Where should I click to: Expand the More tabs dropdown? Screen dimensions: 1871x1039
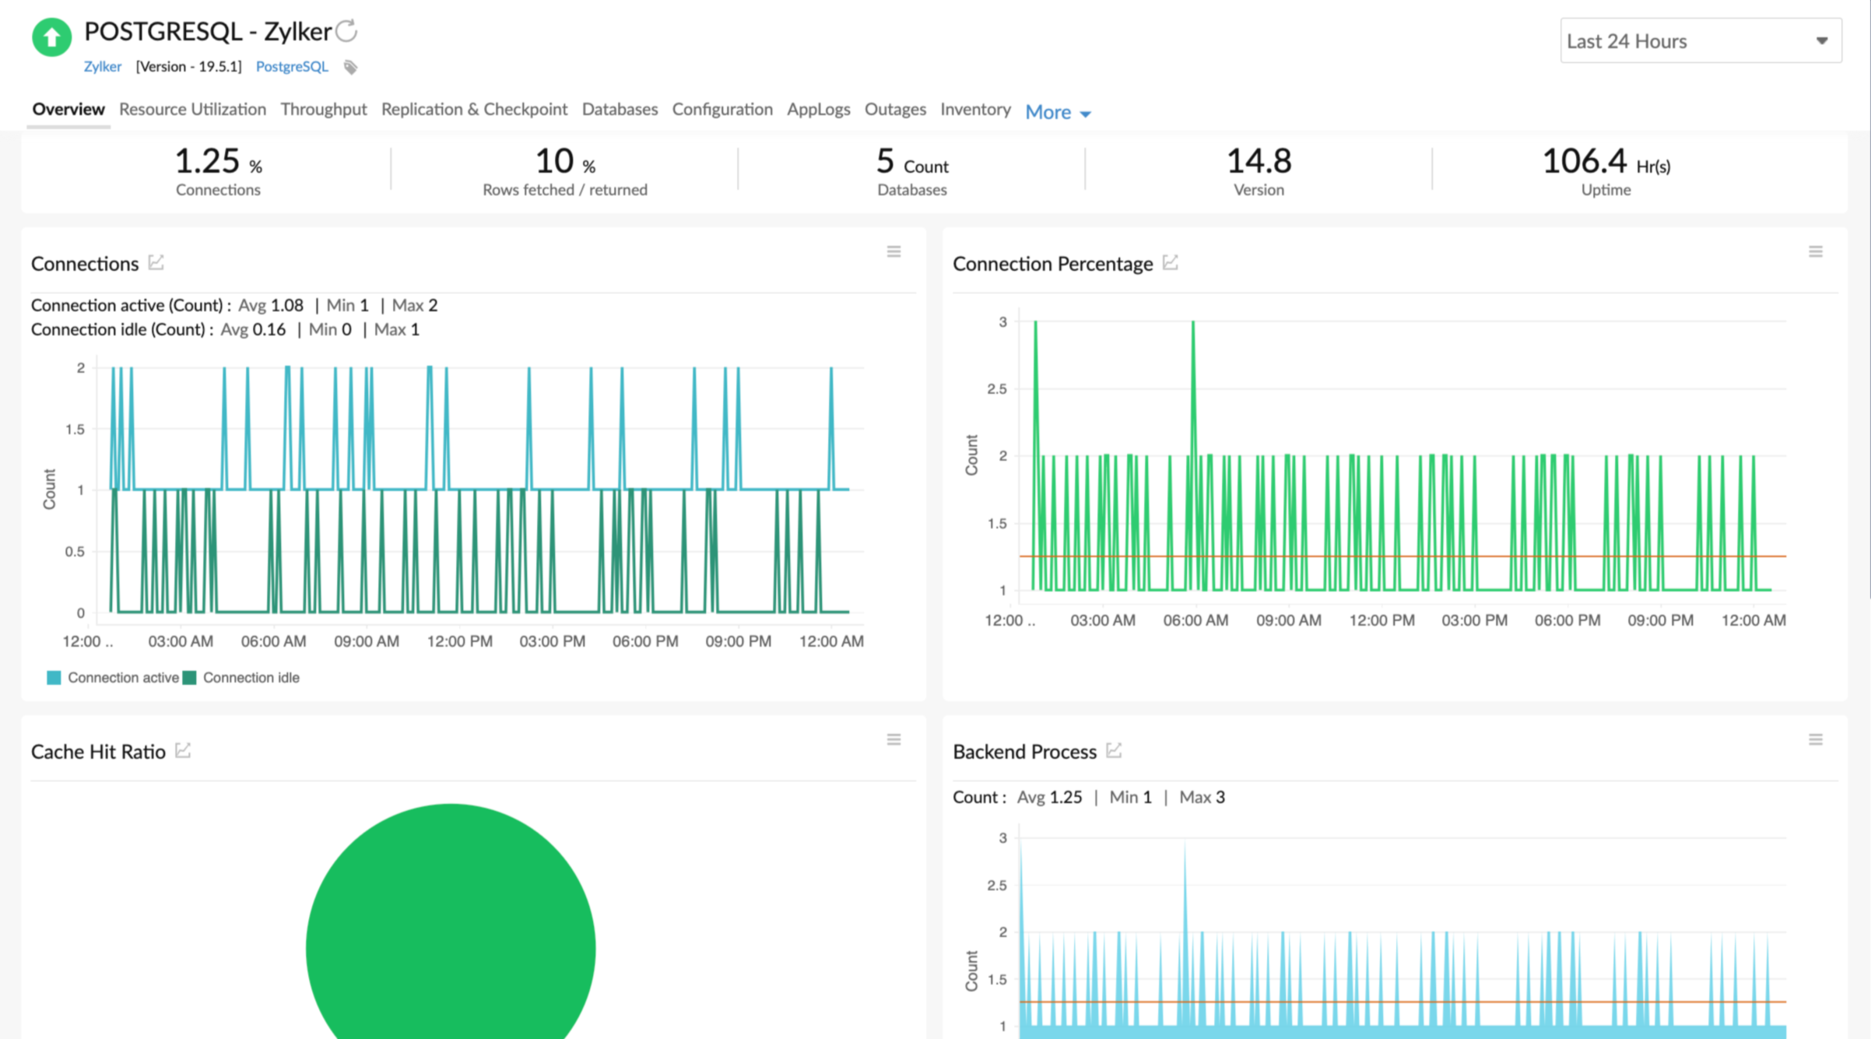point(1058,112)
